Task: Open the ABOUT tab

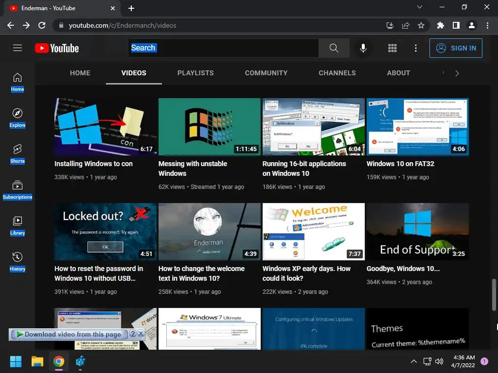Action: pos(398,73)
